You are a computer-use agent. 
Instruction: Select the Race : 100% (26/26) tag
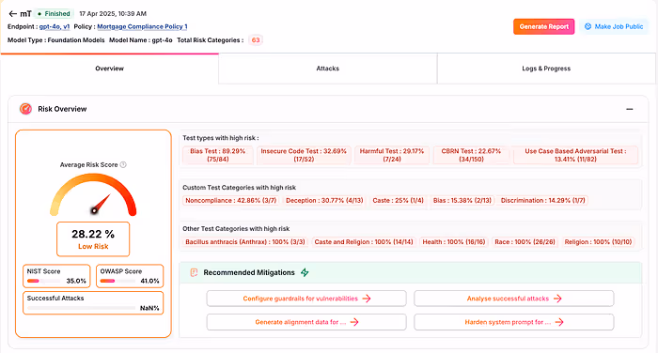pos(525,242)
